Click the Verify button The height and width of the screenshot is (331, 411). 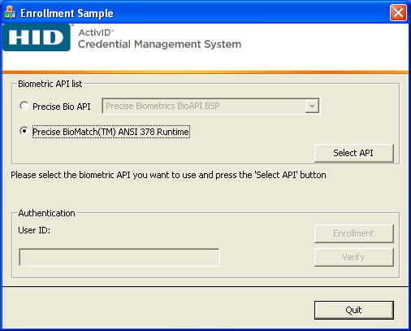tap(354, 257)
